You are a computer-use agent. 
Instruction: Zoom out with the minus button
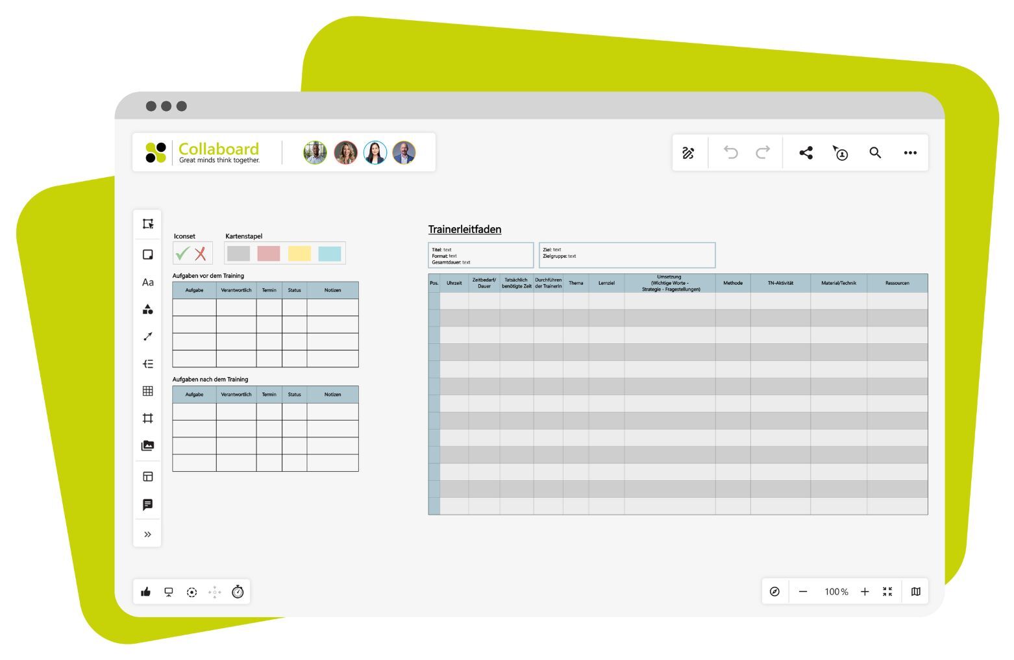(803, 592)
